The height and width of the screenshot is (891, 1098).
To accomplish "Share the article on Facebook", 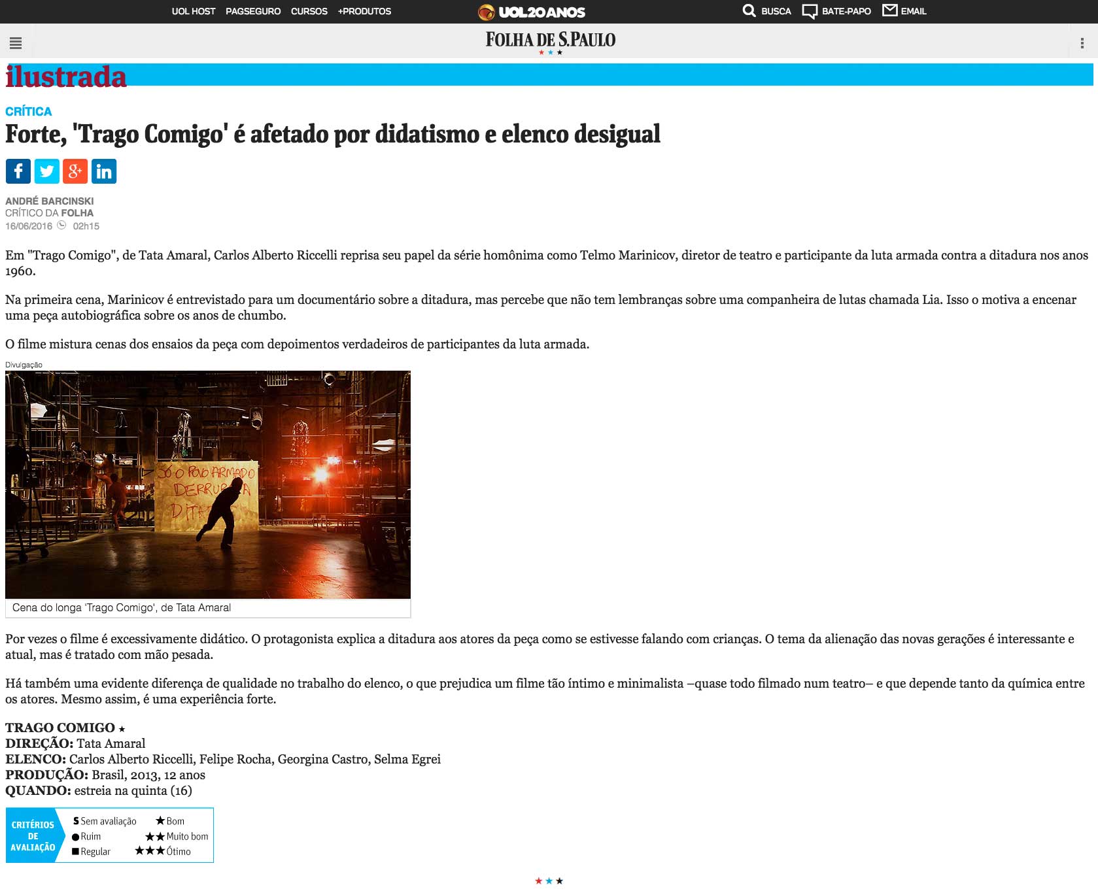I will 18,171.
